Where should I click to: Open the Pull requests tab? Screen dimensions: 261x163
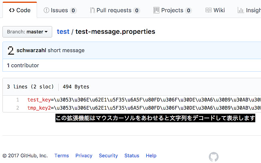pos(115,10)
